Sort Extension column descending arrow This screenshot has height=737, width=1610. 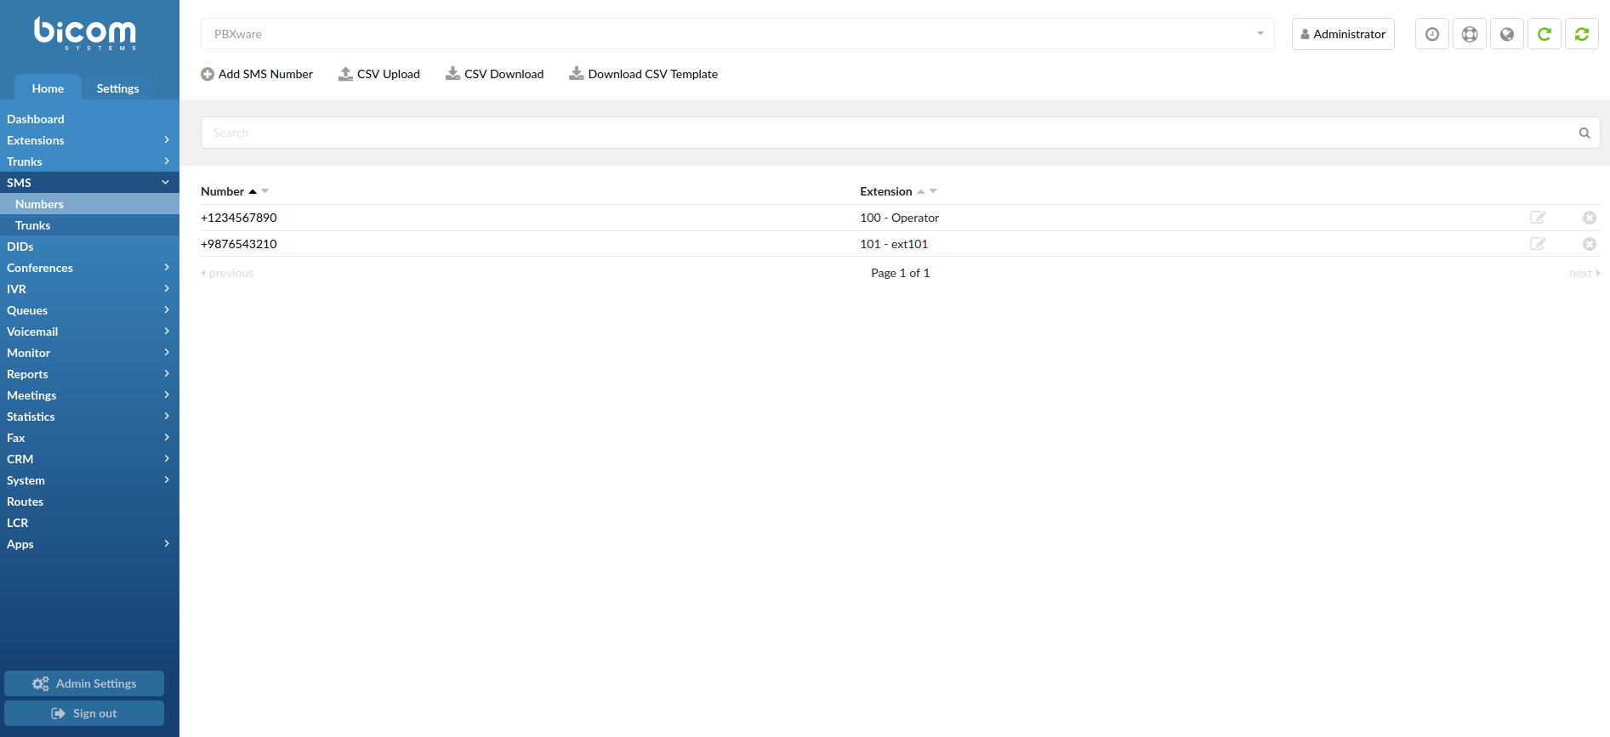pyautogui.click(x=933, y=191)
